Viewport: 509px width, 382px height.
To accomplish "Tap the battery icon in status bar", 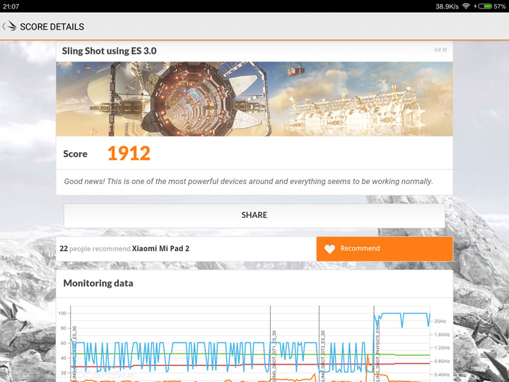I will (x=485, y=6).
